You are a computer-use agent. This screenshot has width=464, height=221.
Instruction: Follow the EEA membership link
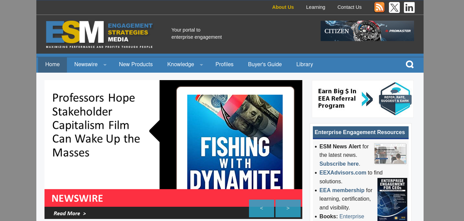point(342,190)
